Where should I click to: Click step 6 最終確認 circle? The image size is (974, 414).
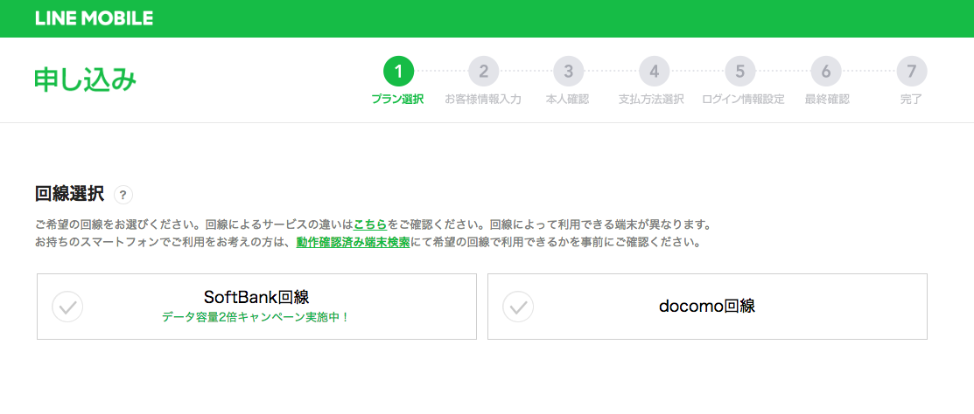click(825, 72)
